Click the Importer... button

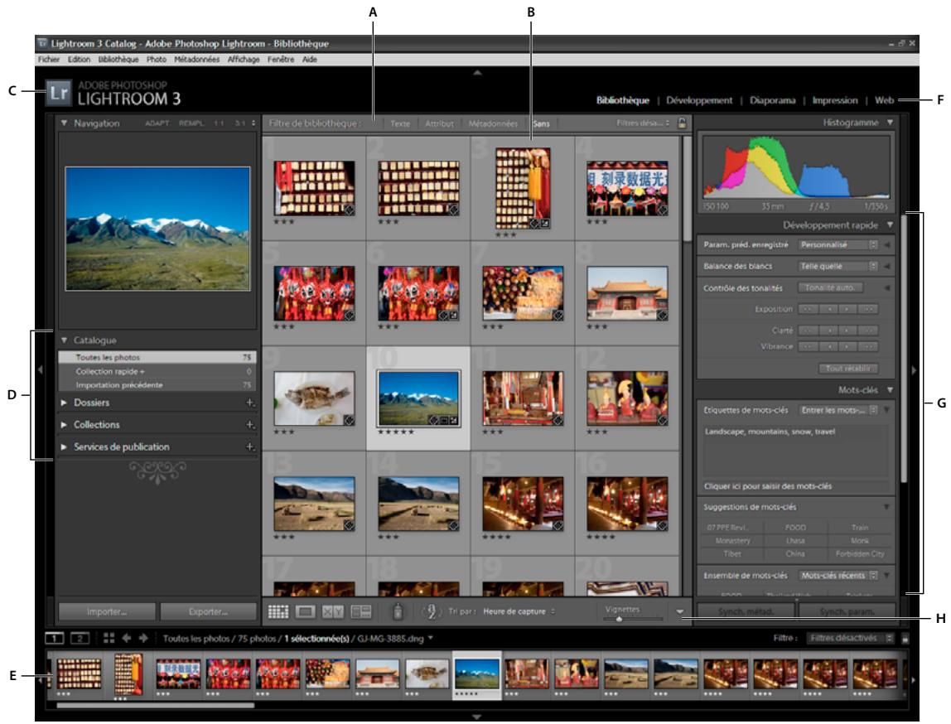107,612
